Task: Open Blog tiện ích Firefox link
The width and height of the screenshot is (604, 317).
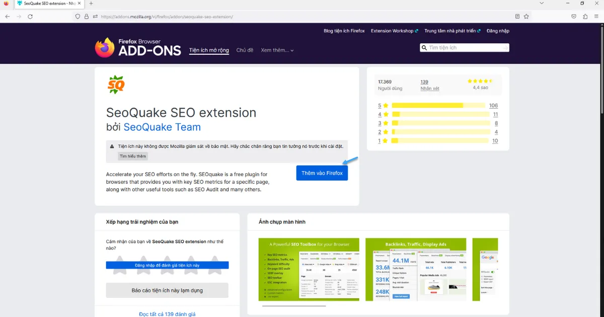Action: pyautogui.click(x=344, y=31)
